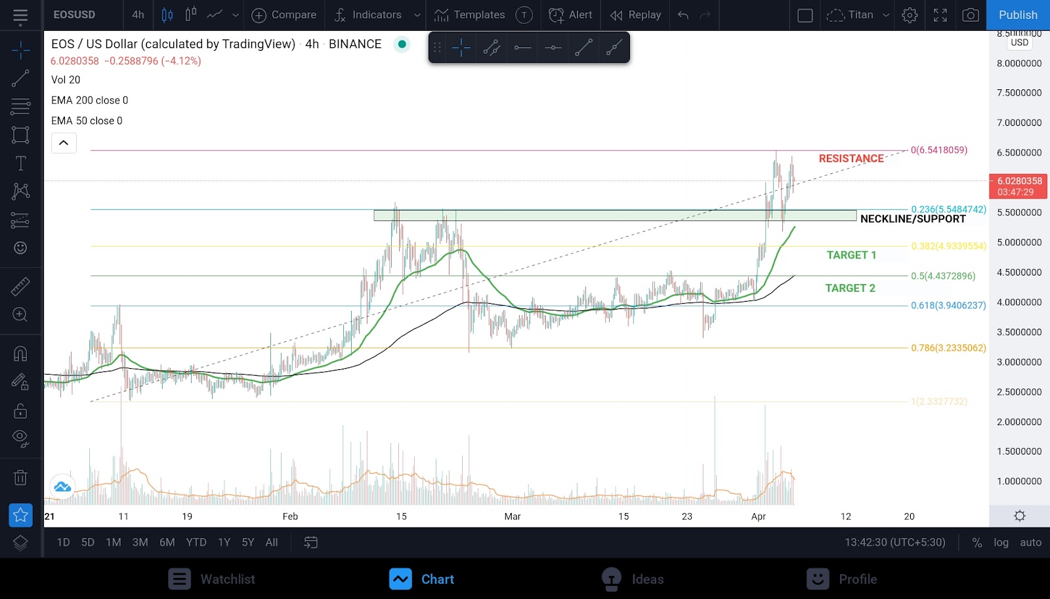Screen dimensions: 1050x599
Task: Set the 1D time range
Action: [x=63, y=543]
